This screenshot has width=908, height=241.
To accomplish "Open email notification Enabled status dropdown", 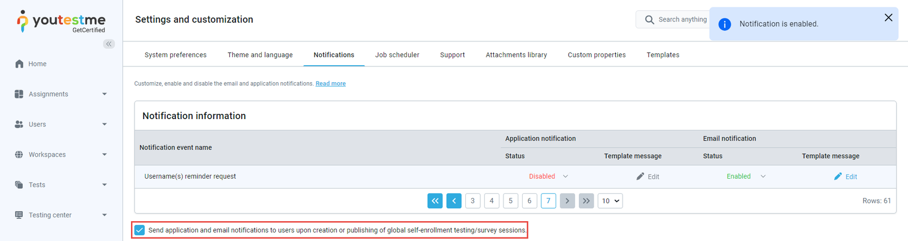I will coord(746,176).
